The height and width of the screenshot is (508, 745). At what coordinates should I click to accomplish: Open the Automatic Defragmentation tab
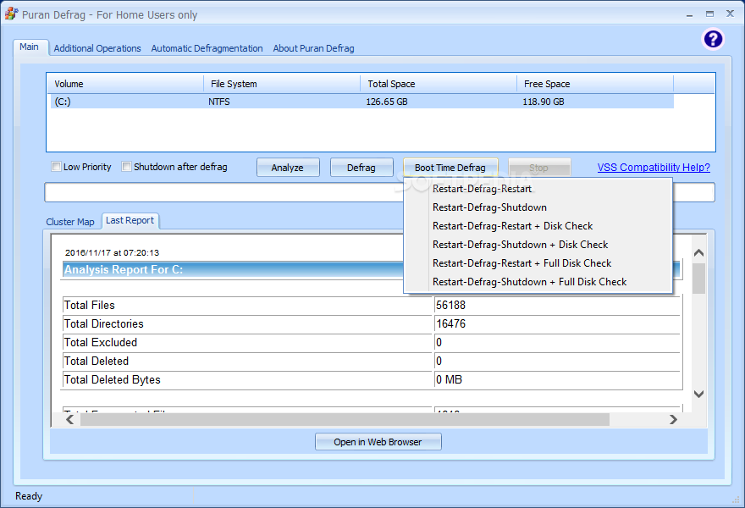(x=207, y=48)
